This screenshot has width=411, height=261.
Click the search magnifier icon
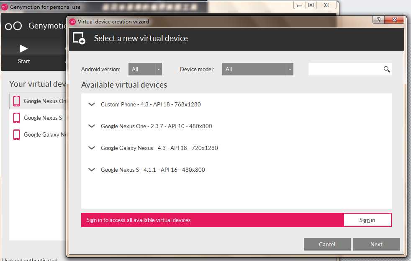coord(387,69)
